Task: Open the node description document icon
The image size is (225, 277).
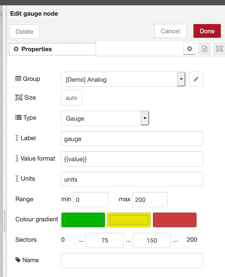Action: [x=205, y=49]
